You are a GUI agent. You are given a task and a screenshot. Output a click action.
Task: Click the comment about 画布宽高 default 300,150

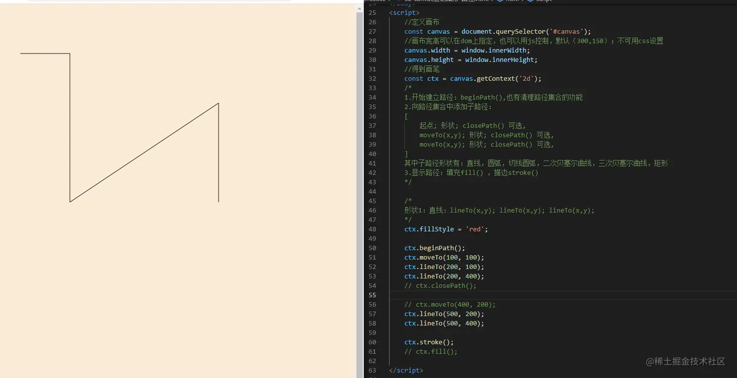coord(534,41)
